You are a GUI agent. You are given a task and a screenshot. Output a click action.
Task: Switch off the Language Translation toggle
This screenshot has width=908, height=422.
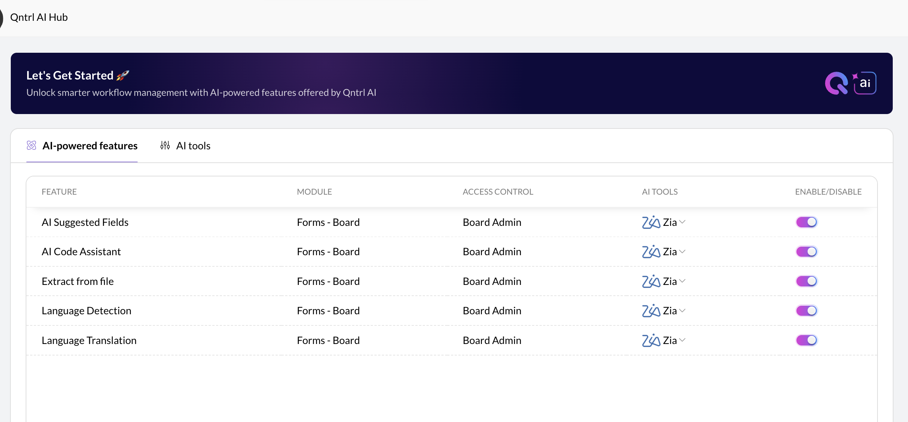click(x=806, y=340)
